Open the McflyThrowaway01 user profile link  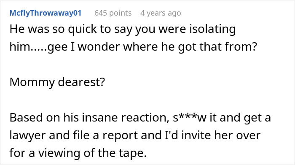(46, 13)
